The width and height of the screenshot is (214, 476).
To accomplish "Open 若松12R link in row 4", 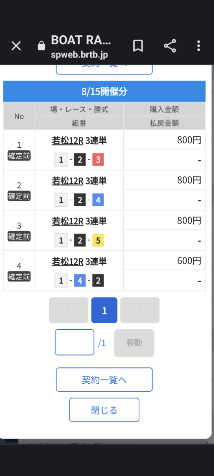I will (x=67, y=261).
